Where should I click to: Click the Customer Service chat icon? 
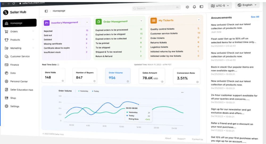pos(6,56)
